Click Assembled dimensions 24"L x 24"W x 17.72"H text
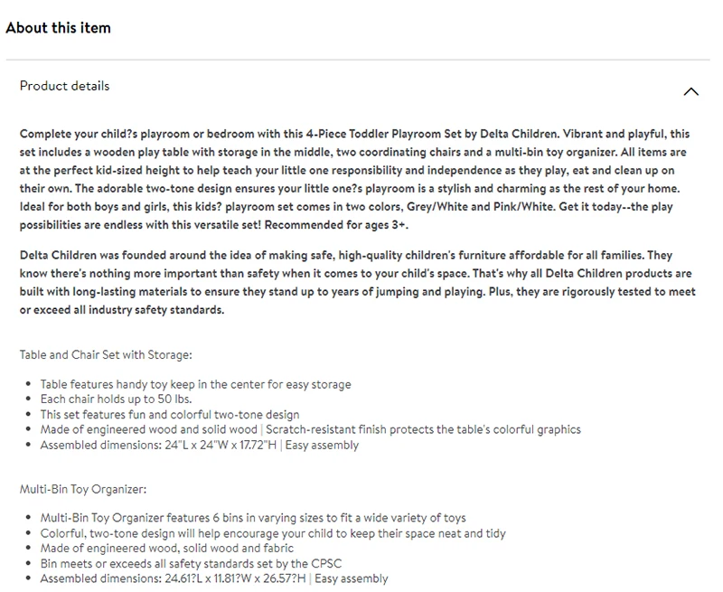The height and width of the screenshot is (592, 723). pos(158,445)
